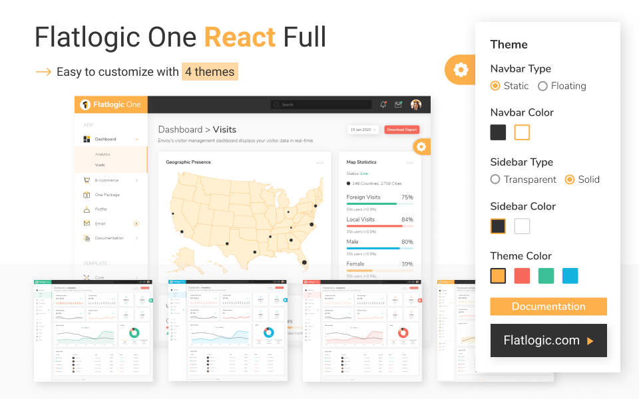
Task: Expand the E-commerce sidebar section
Action: coord(136,180)
